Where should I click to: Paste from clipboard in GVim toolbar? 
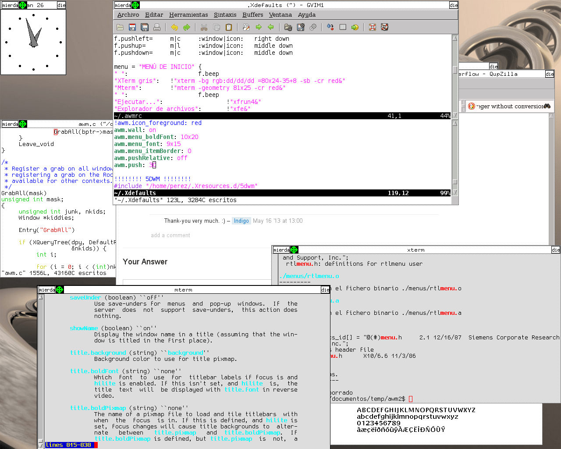coord(228,27)
